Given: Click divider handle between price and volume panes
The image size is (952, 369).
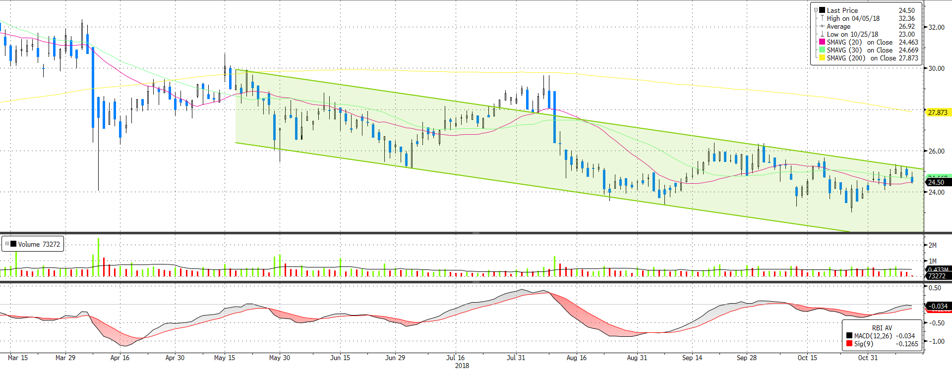Looking at the screenshot, I should pos(476,233).
